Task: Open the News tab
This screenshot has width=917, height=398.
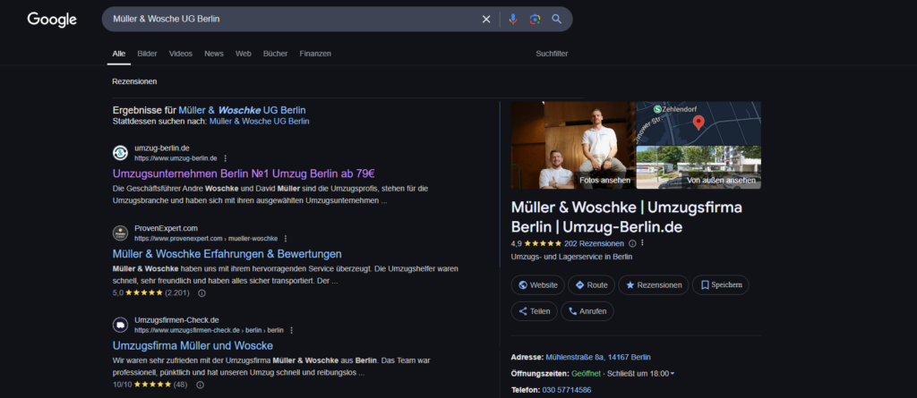Action: pos(214,54)
